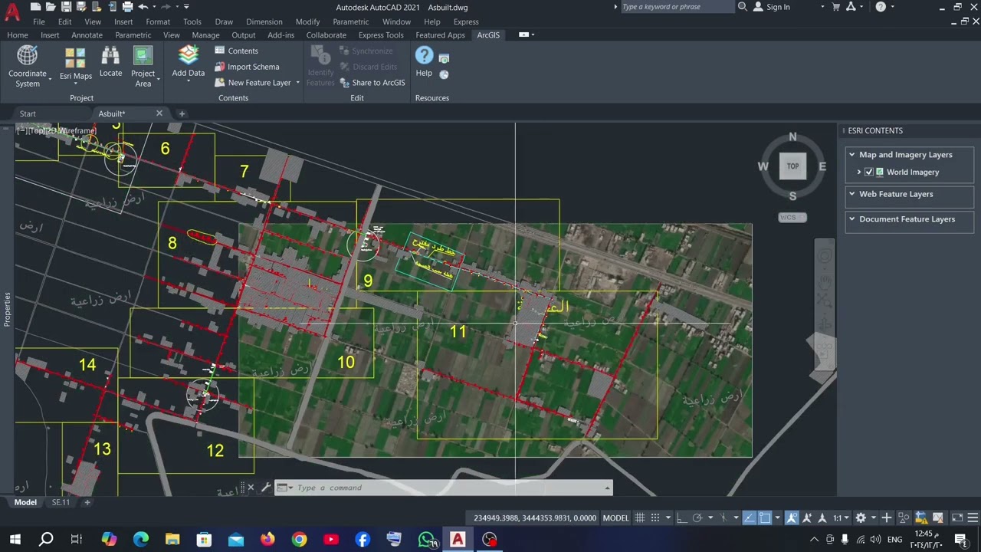The image size is (981, 552).
Task: Open the Undo history dropdown arrow
Action: click(154, 7)
